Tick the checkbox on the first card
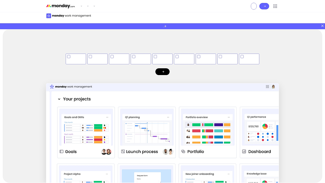This screenshot has width=325, height=183. [x=69, y=57]
